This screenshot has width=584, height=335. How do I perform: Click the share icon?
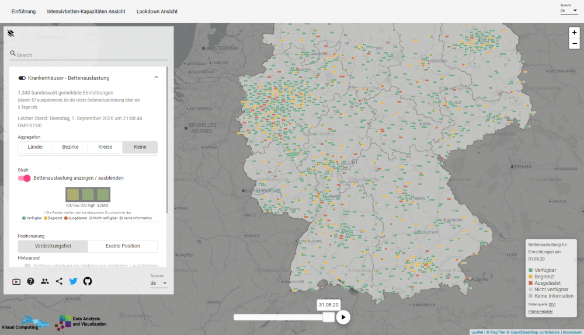tap(59, 281)
